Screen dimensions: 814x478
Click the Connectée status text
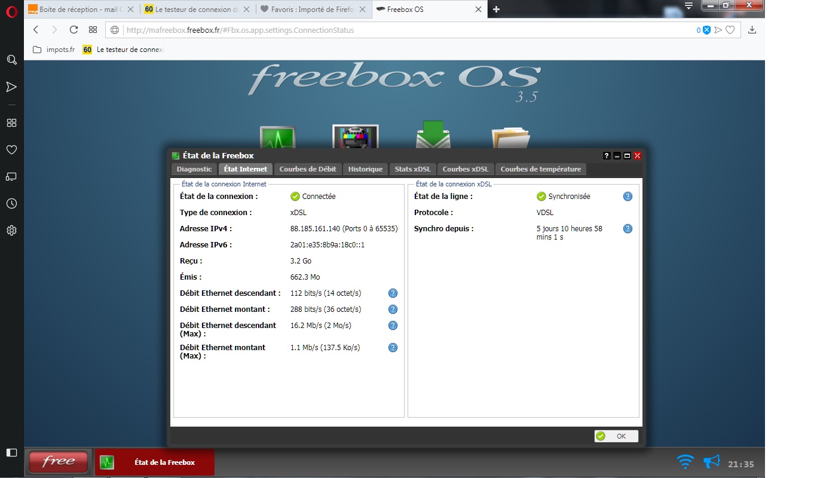pyautogui.click(x=319, y=196)
